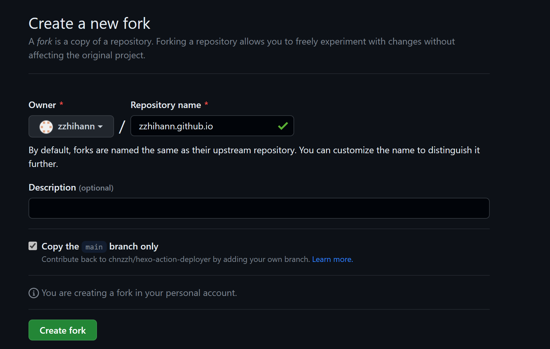
Task: Click the "Create a new fork" heading
Action: (x=89, y=24)
